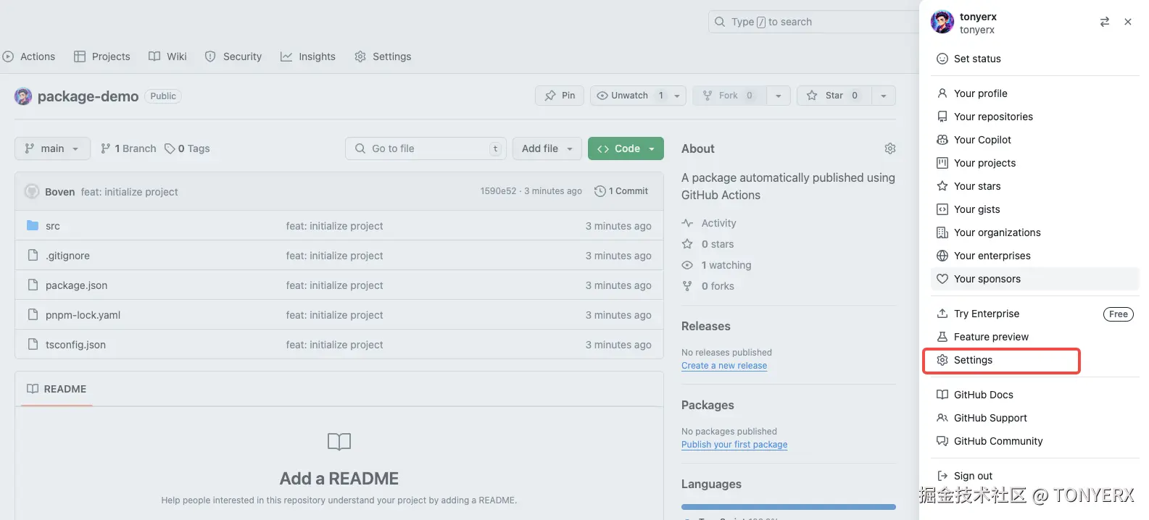Open Feature preview

[1034, 337]
